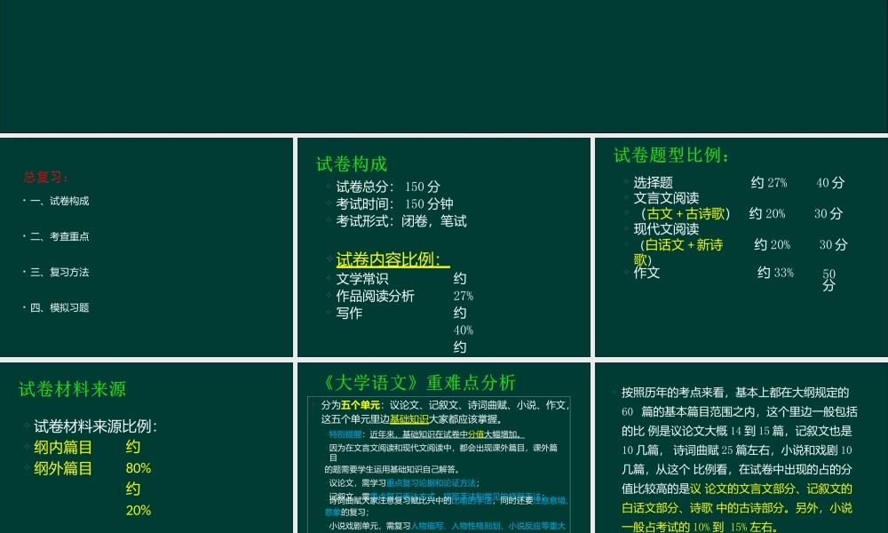
Task: Click the bullet 三、复习方法
Action: click(59, 273)
